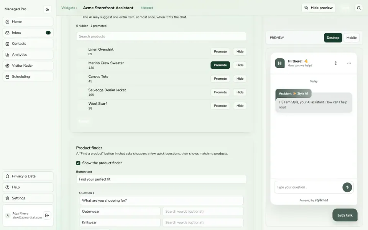Click the Analytics bar chart icon

[x=8, y=54]
